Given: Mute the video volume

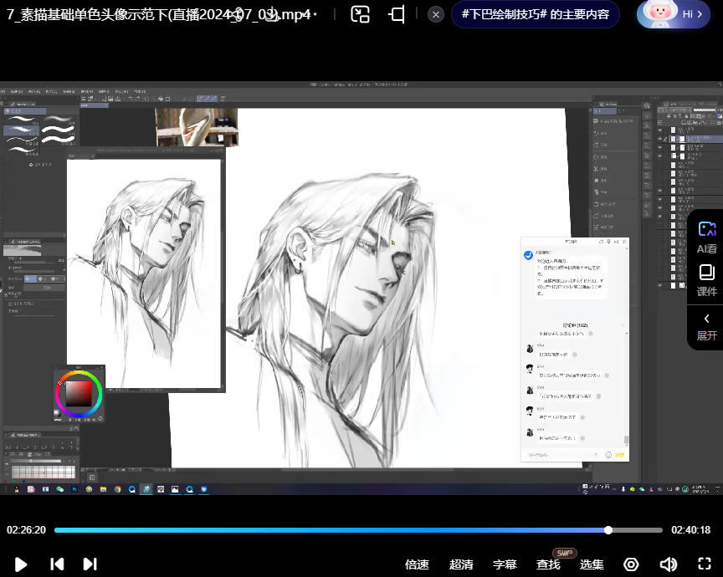Looking at the screenshot, I should (x=668, y=564).
